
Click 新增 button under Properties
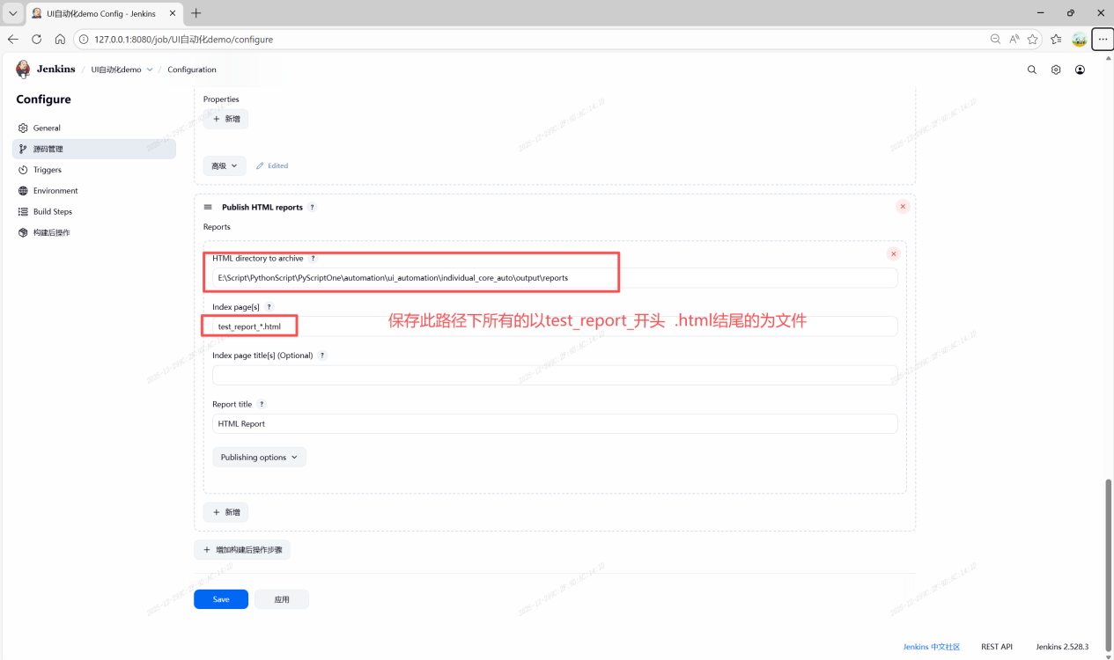[225, 119]
